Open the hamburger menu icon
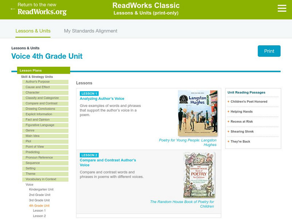This screenshot has height=219, width=292. tap(282, 8)
